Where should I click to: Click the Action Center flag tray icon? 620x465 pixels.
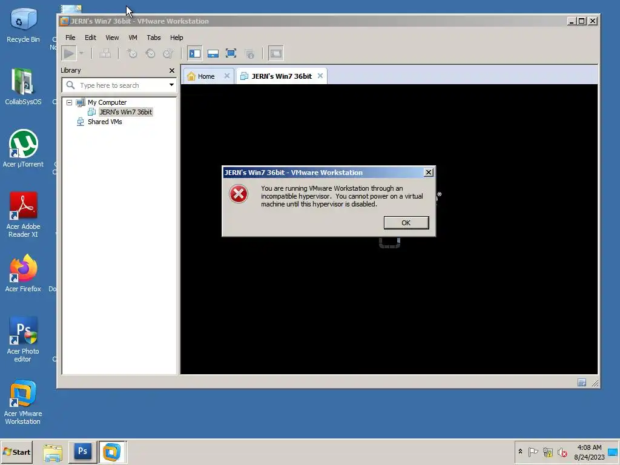click(x=533, y=452)
